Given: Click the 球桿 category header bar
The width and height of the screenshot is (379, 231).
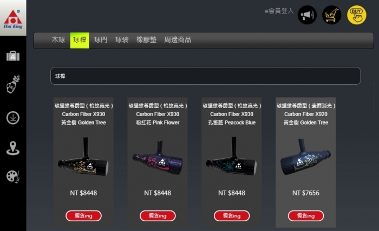Looking at the screenshot, I should [205, 76].
